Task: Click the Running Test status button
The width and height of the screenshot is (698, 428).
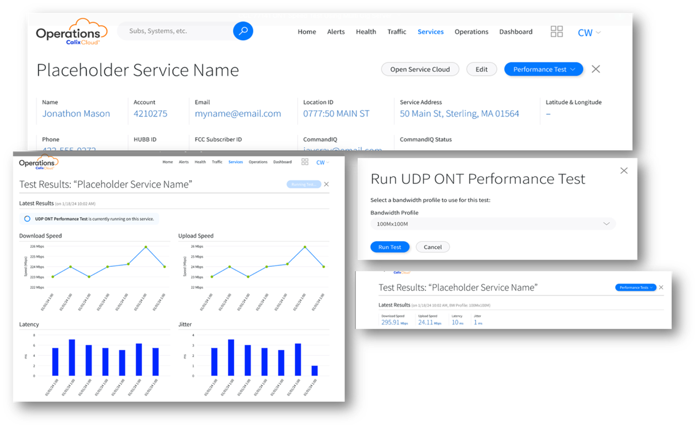Action: tap(304, 184)
